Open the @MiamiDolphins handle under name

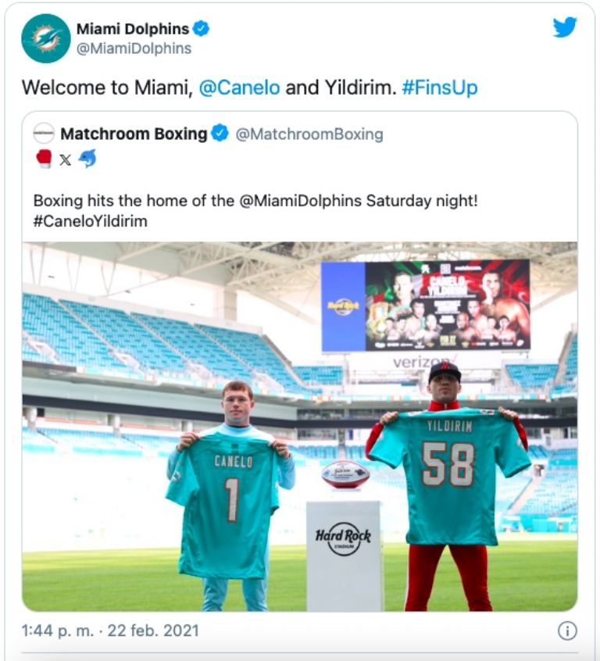pos(134,48)
